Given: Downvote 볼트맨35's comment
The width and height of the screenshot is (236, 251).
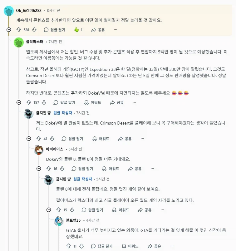Looking at the screenshot, I should click(x=82, y=247).
